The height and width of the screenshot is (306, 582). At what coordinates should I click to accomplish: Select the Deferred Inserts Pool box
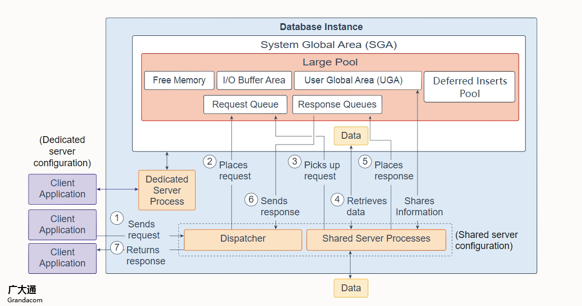coord(470,87)
